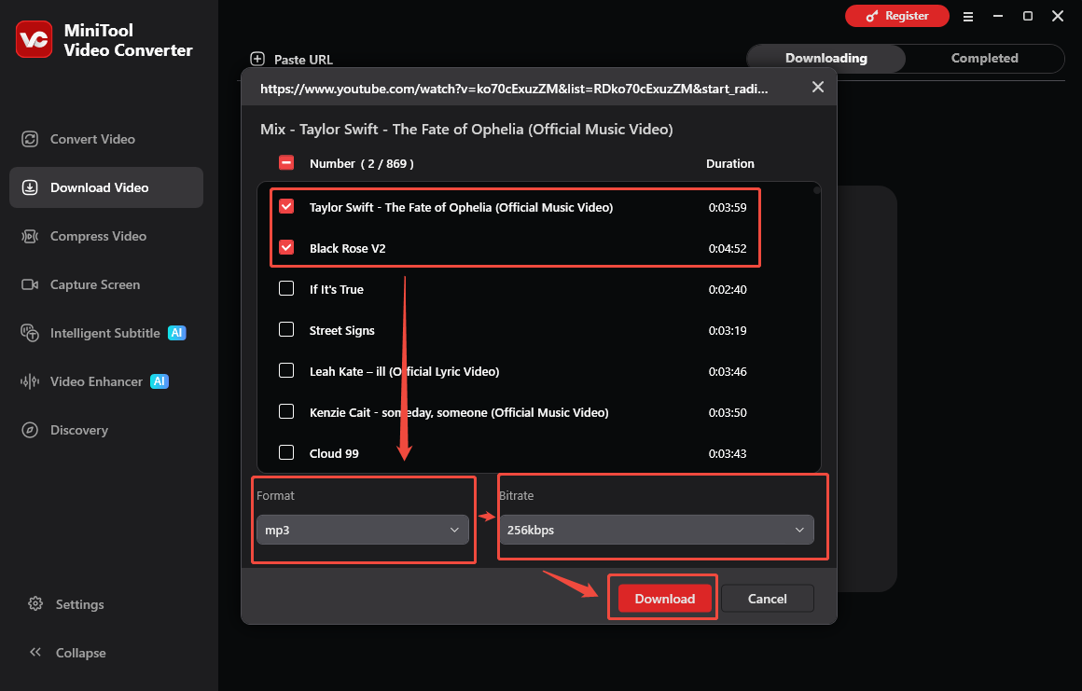Open the Format mp3 dropdown

[x=362, y=530]
